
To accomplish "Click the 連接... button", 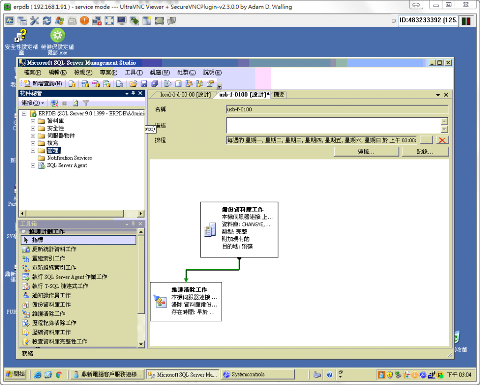I will [367, 151].
